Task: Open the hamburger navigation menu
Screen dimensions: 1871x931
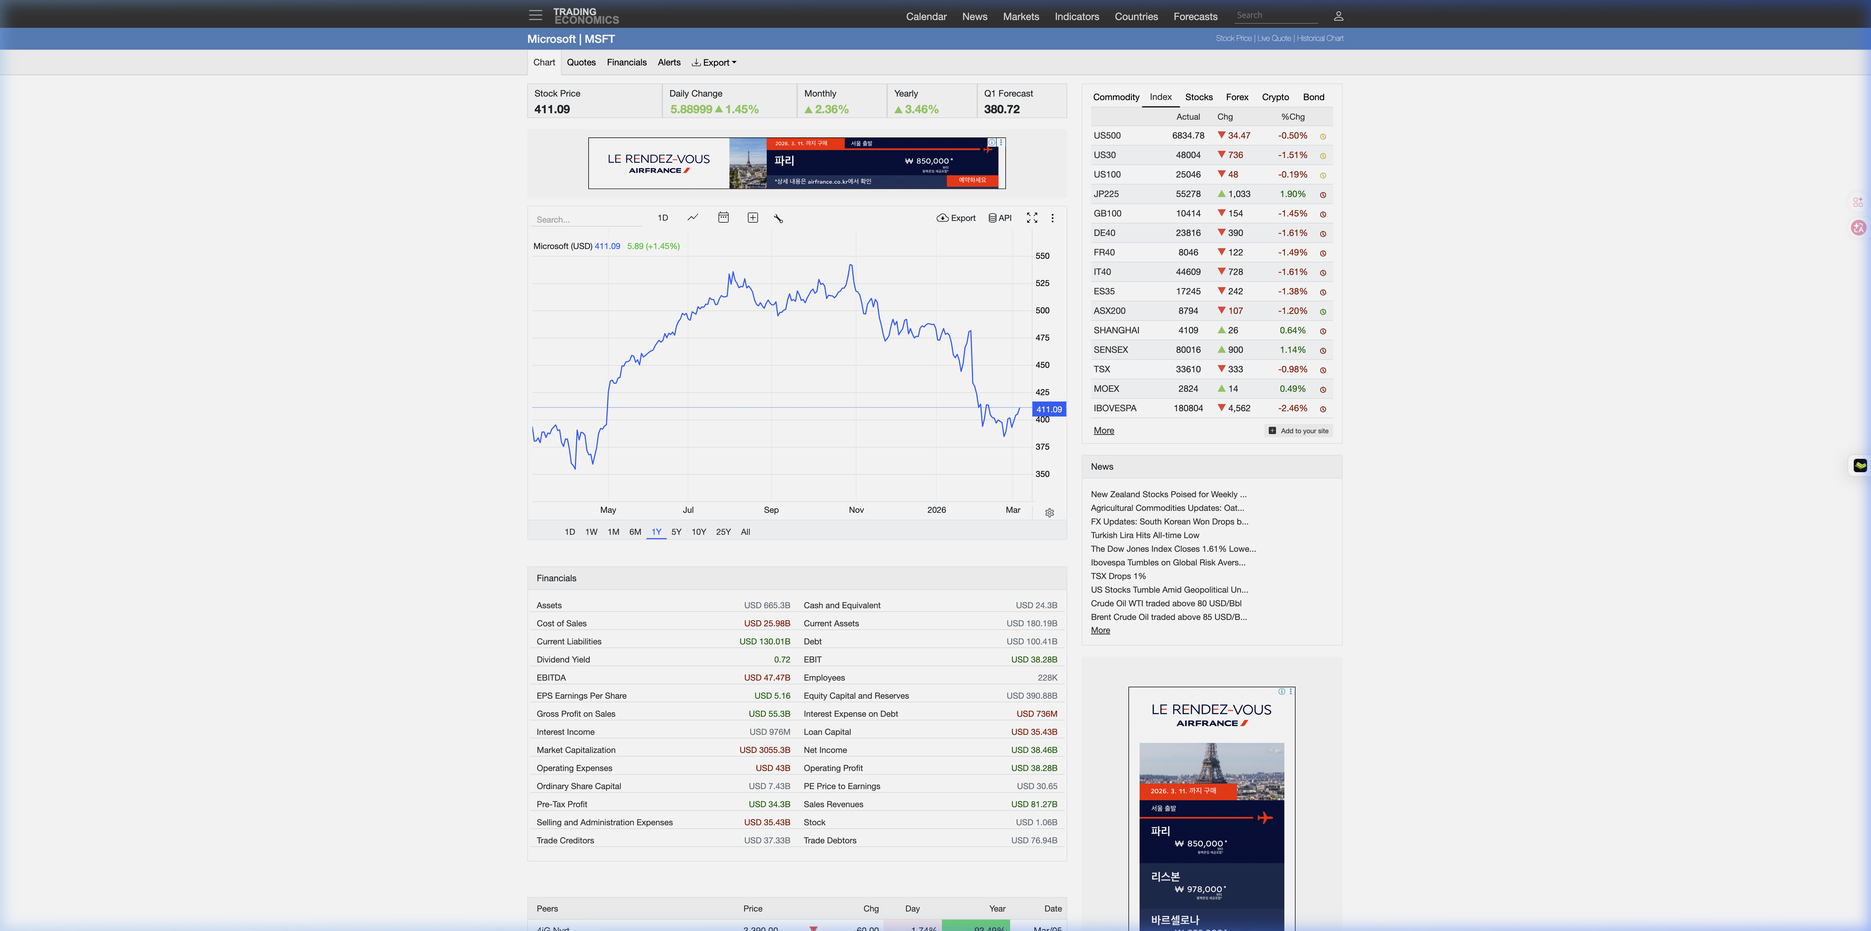Action: click(535, 15)
